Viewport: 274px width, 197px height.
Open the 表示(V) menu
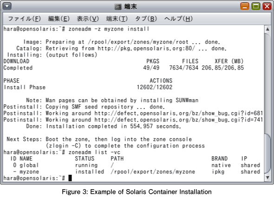(x=88, y=19)
